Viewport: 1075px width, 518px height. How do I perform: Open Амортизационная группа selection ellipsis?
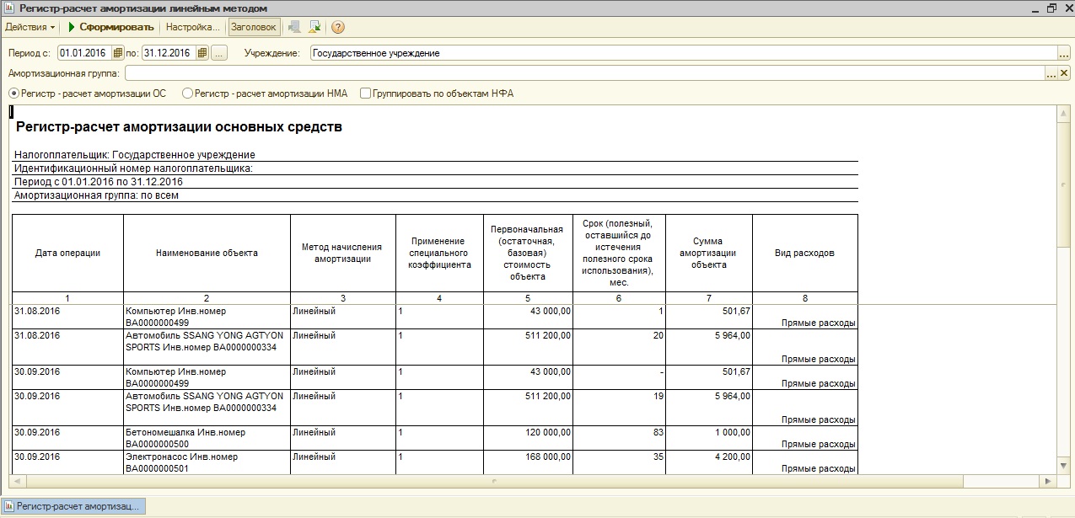pos(1051,74)
